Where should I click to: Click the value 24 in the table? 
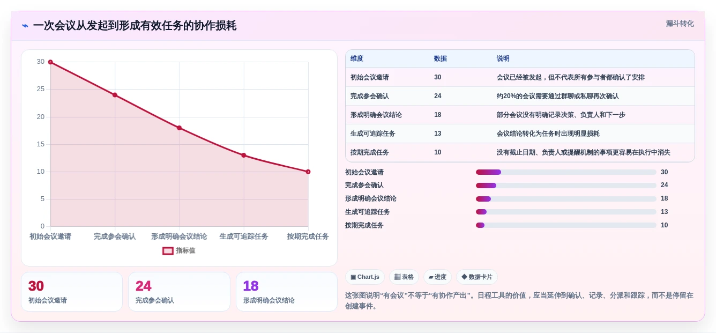click(x=438, y=96)
